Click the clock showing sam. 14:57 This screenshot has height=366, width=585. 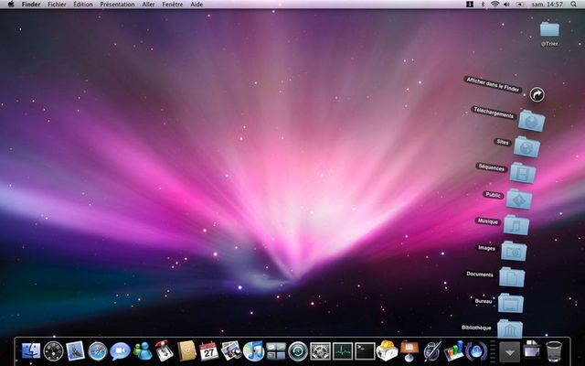[547, 5]
